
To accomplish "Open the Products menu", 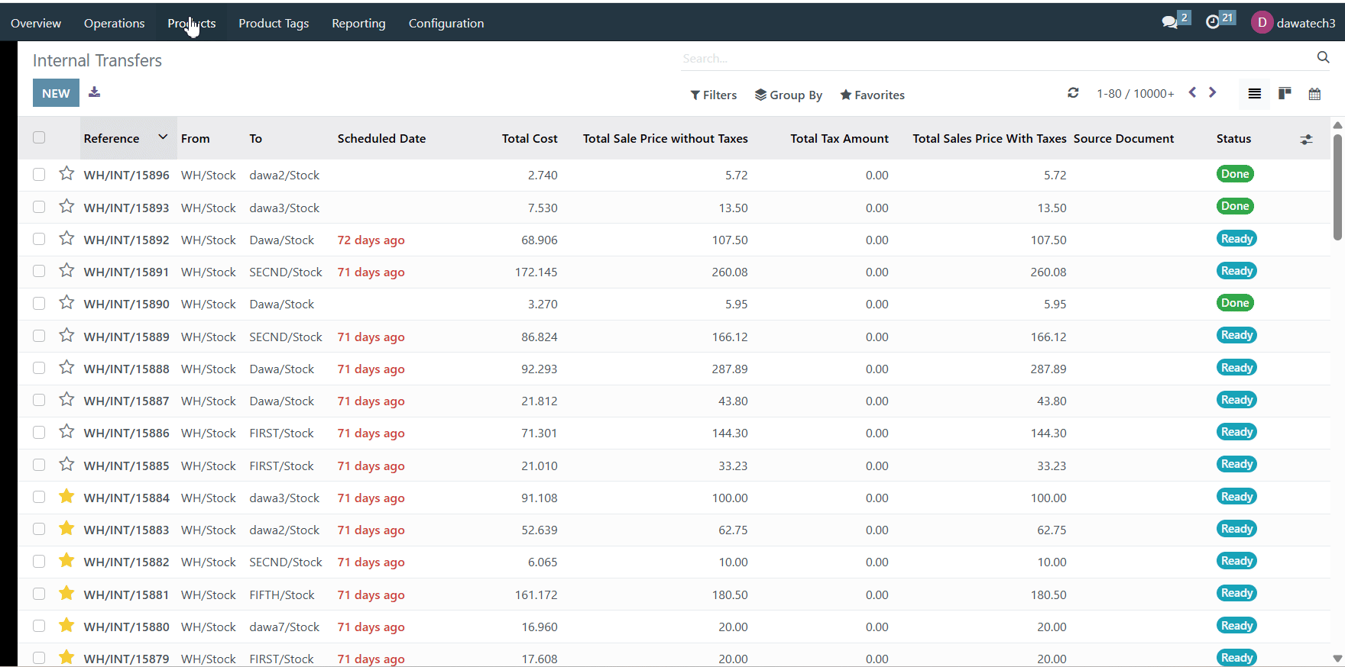I will 192,23.
